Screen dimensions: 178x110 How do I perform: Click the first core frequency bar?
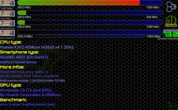(90, 3)
